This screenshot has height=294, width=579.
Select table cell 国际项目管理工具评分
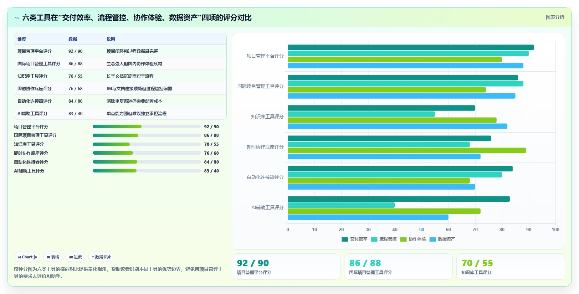coord(39,64)
